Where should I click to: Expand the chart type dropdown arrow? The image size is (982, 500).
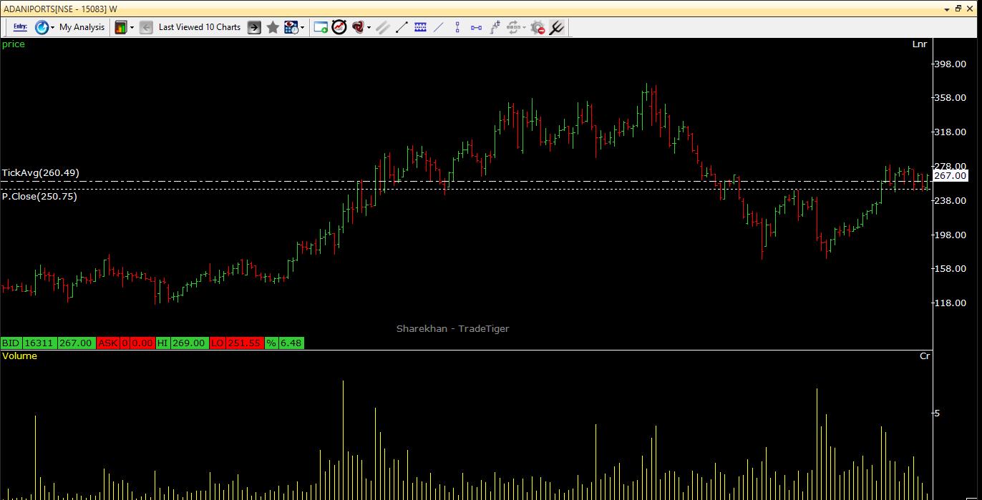132,27
